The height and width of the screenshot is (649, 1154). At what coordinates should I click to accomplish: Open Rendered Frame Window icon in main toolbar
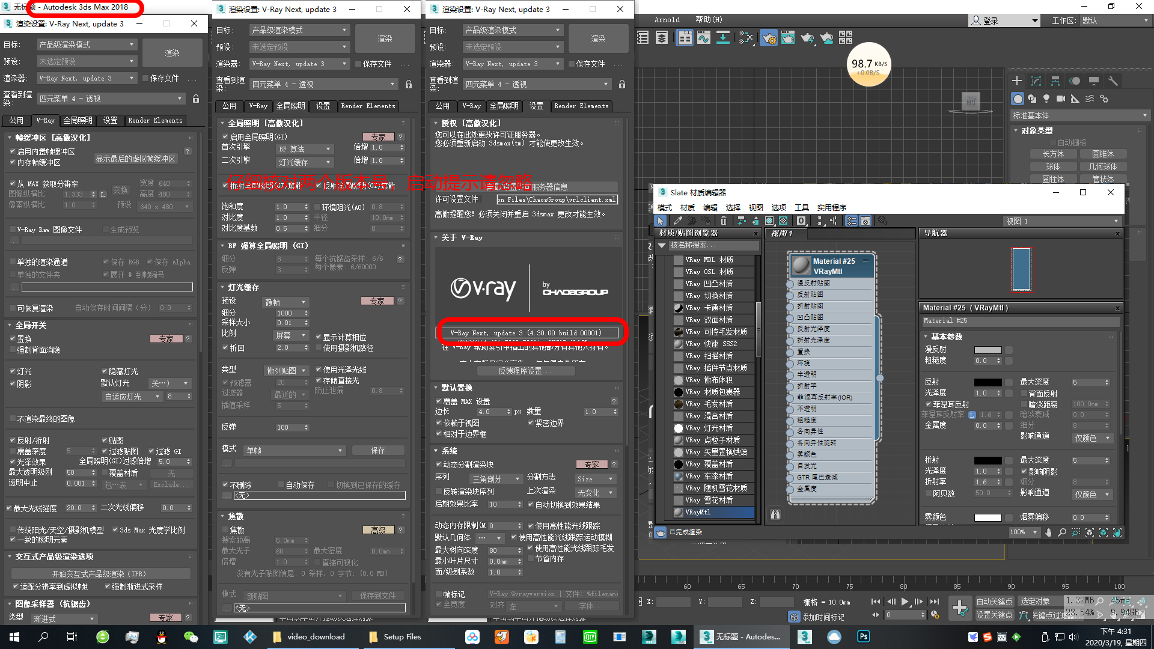tap(787, 38)
